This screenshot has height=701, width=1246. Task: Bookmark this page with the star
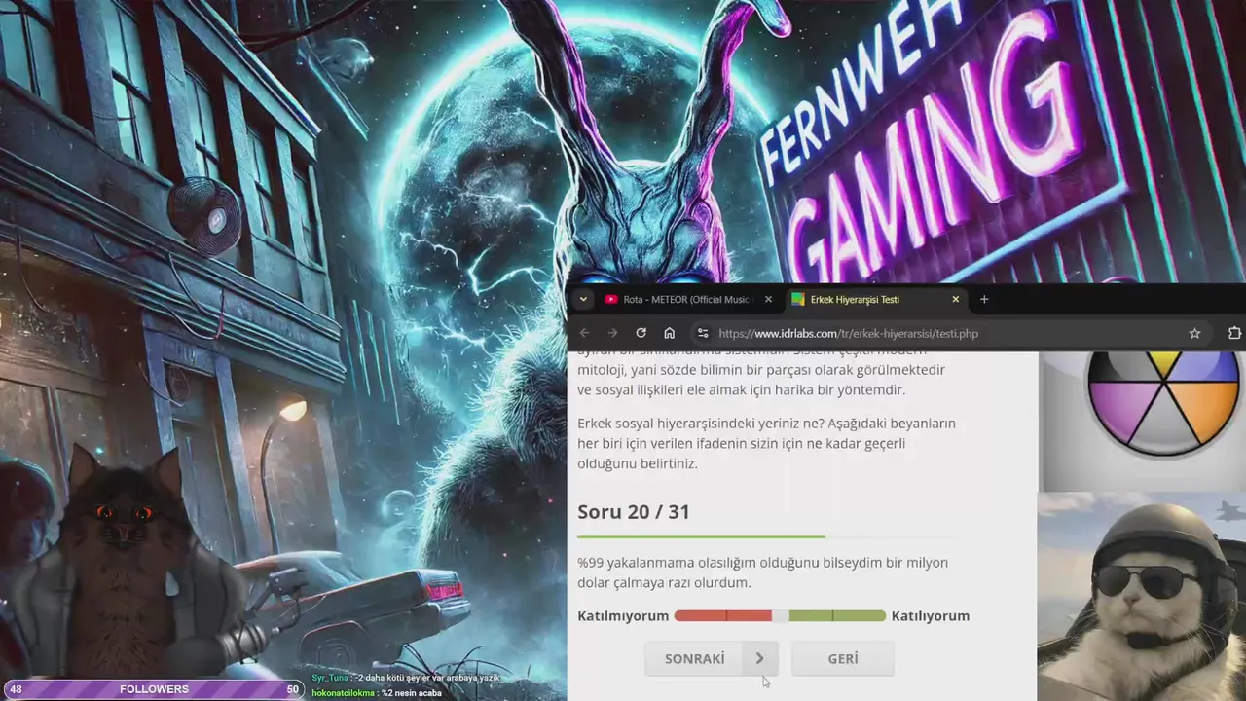coord(1194,333)
